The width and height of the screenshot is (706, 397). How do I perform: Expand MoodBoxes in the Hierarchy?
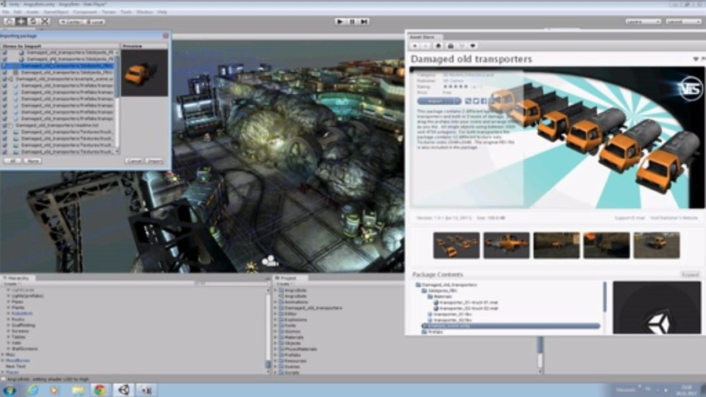[x=3, y=361]
